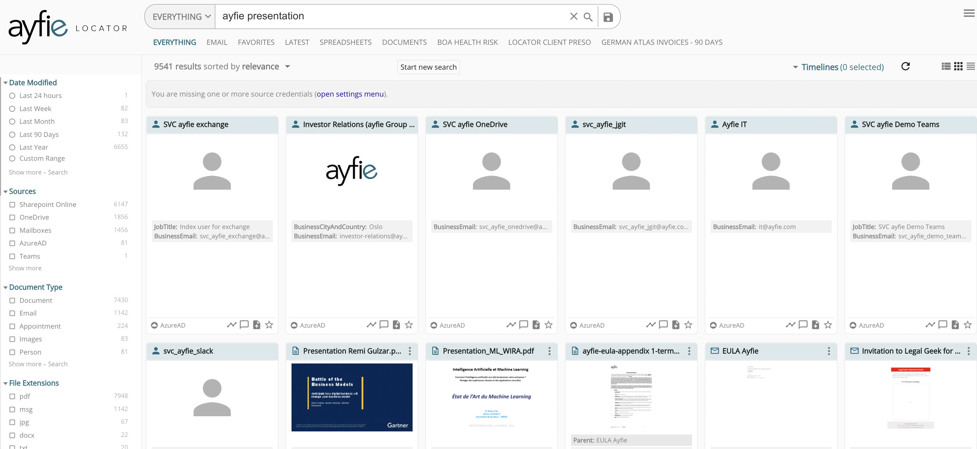The height and width of the screenshot is (449, 977).
Task: Refresh results with the reload icon
Action: 906,66
